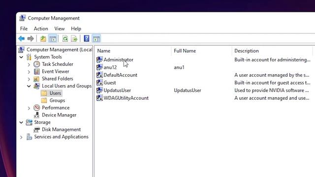The width and height of the screenshot is (315, 177).
Task: Click the Disk Management drive icon
Action: tap(36, 130)
